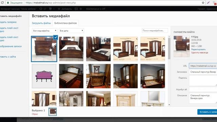
Task: Click the secure padlock icon in address bar
Action: tap(8, 3)
